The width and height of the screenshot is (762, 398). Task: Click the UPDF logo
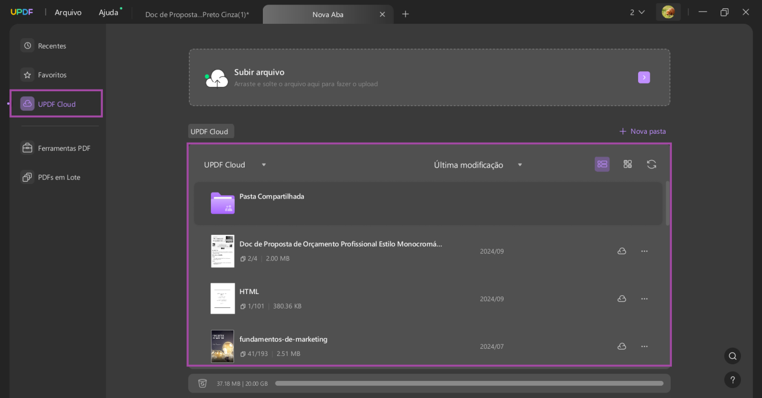click(x=22, y=12)
